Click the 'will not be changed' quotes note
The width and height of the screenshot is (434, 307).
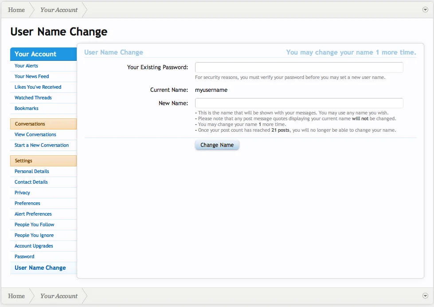click(x=295, y=118)
